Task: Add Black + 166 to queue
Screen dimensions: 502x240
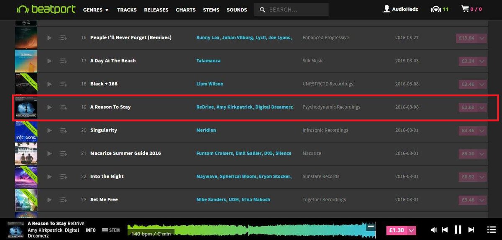Action: [63, 84]
